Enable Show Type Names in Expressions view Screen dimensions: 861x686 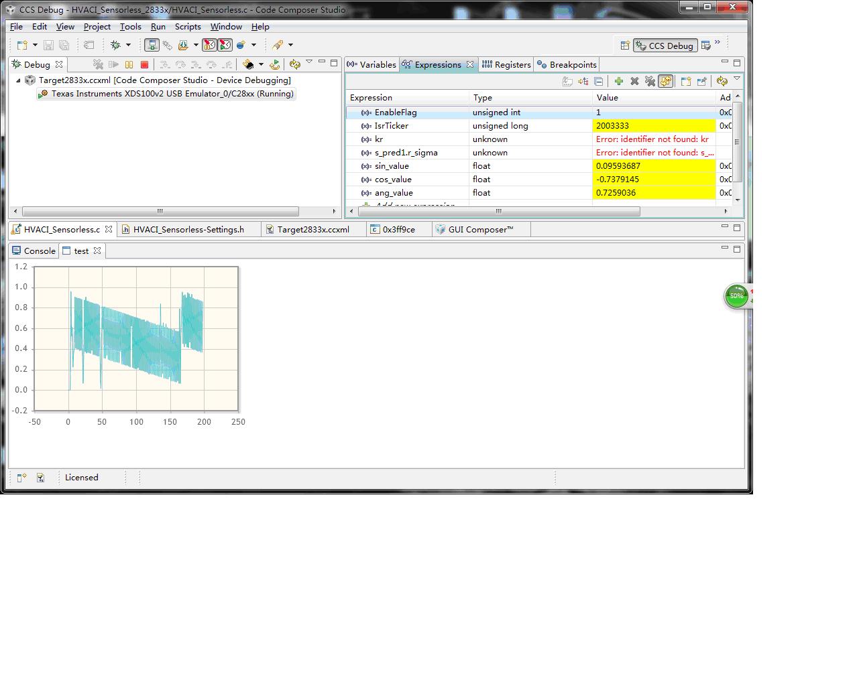(x=567, y=81)
